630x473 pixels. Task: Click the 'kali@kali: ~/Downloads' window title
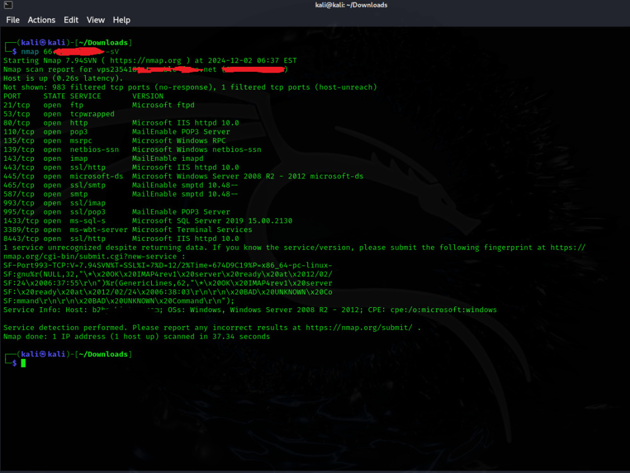(x=351, y=5)
